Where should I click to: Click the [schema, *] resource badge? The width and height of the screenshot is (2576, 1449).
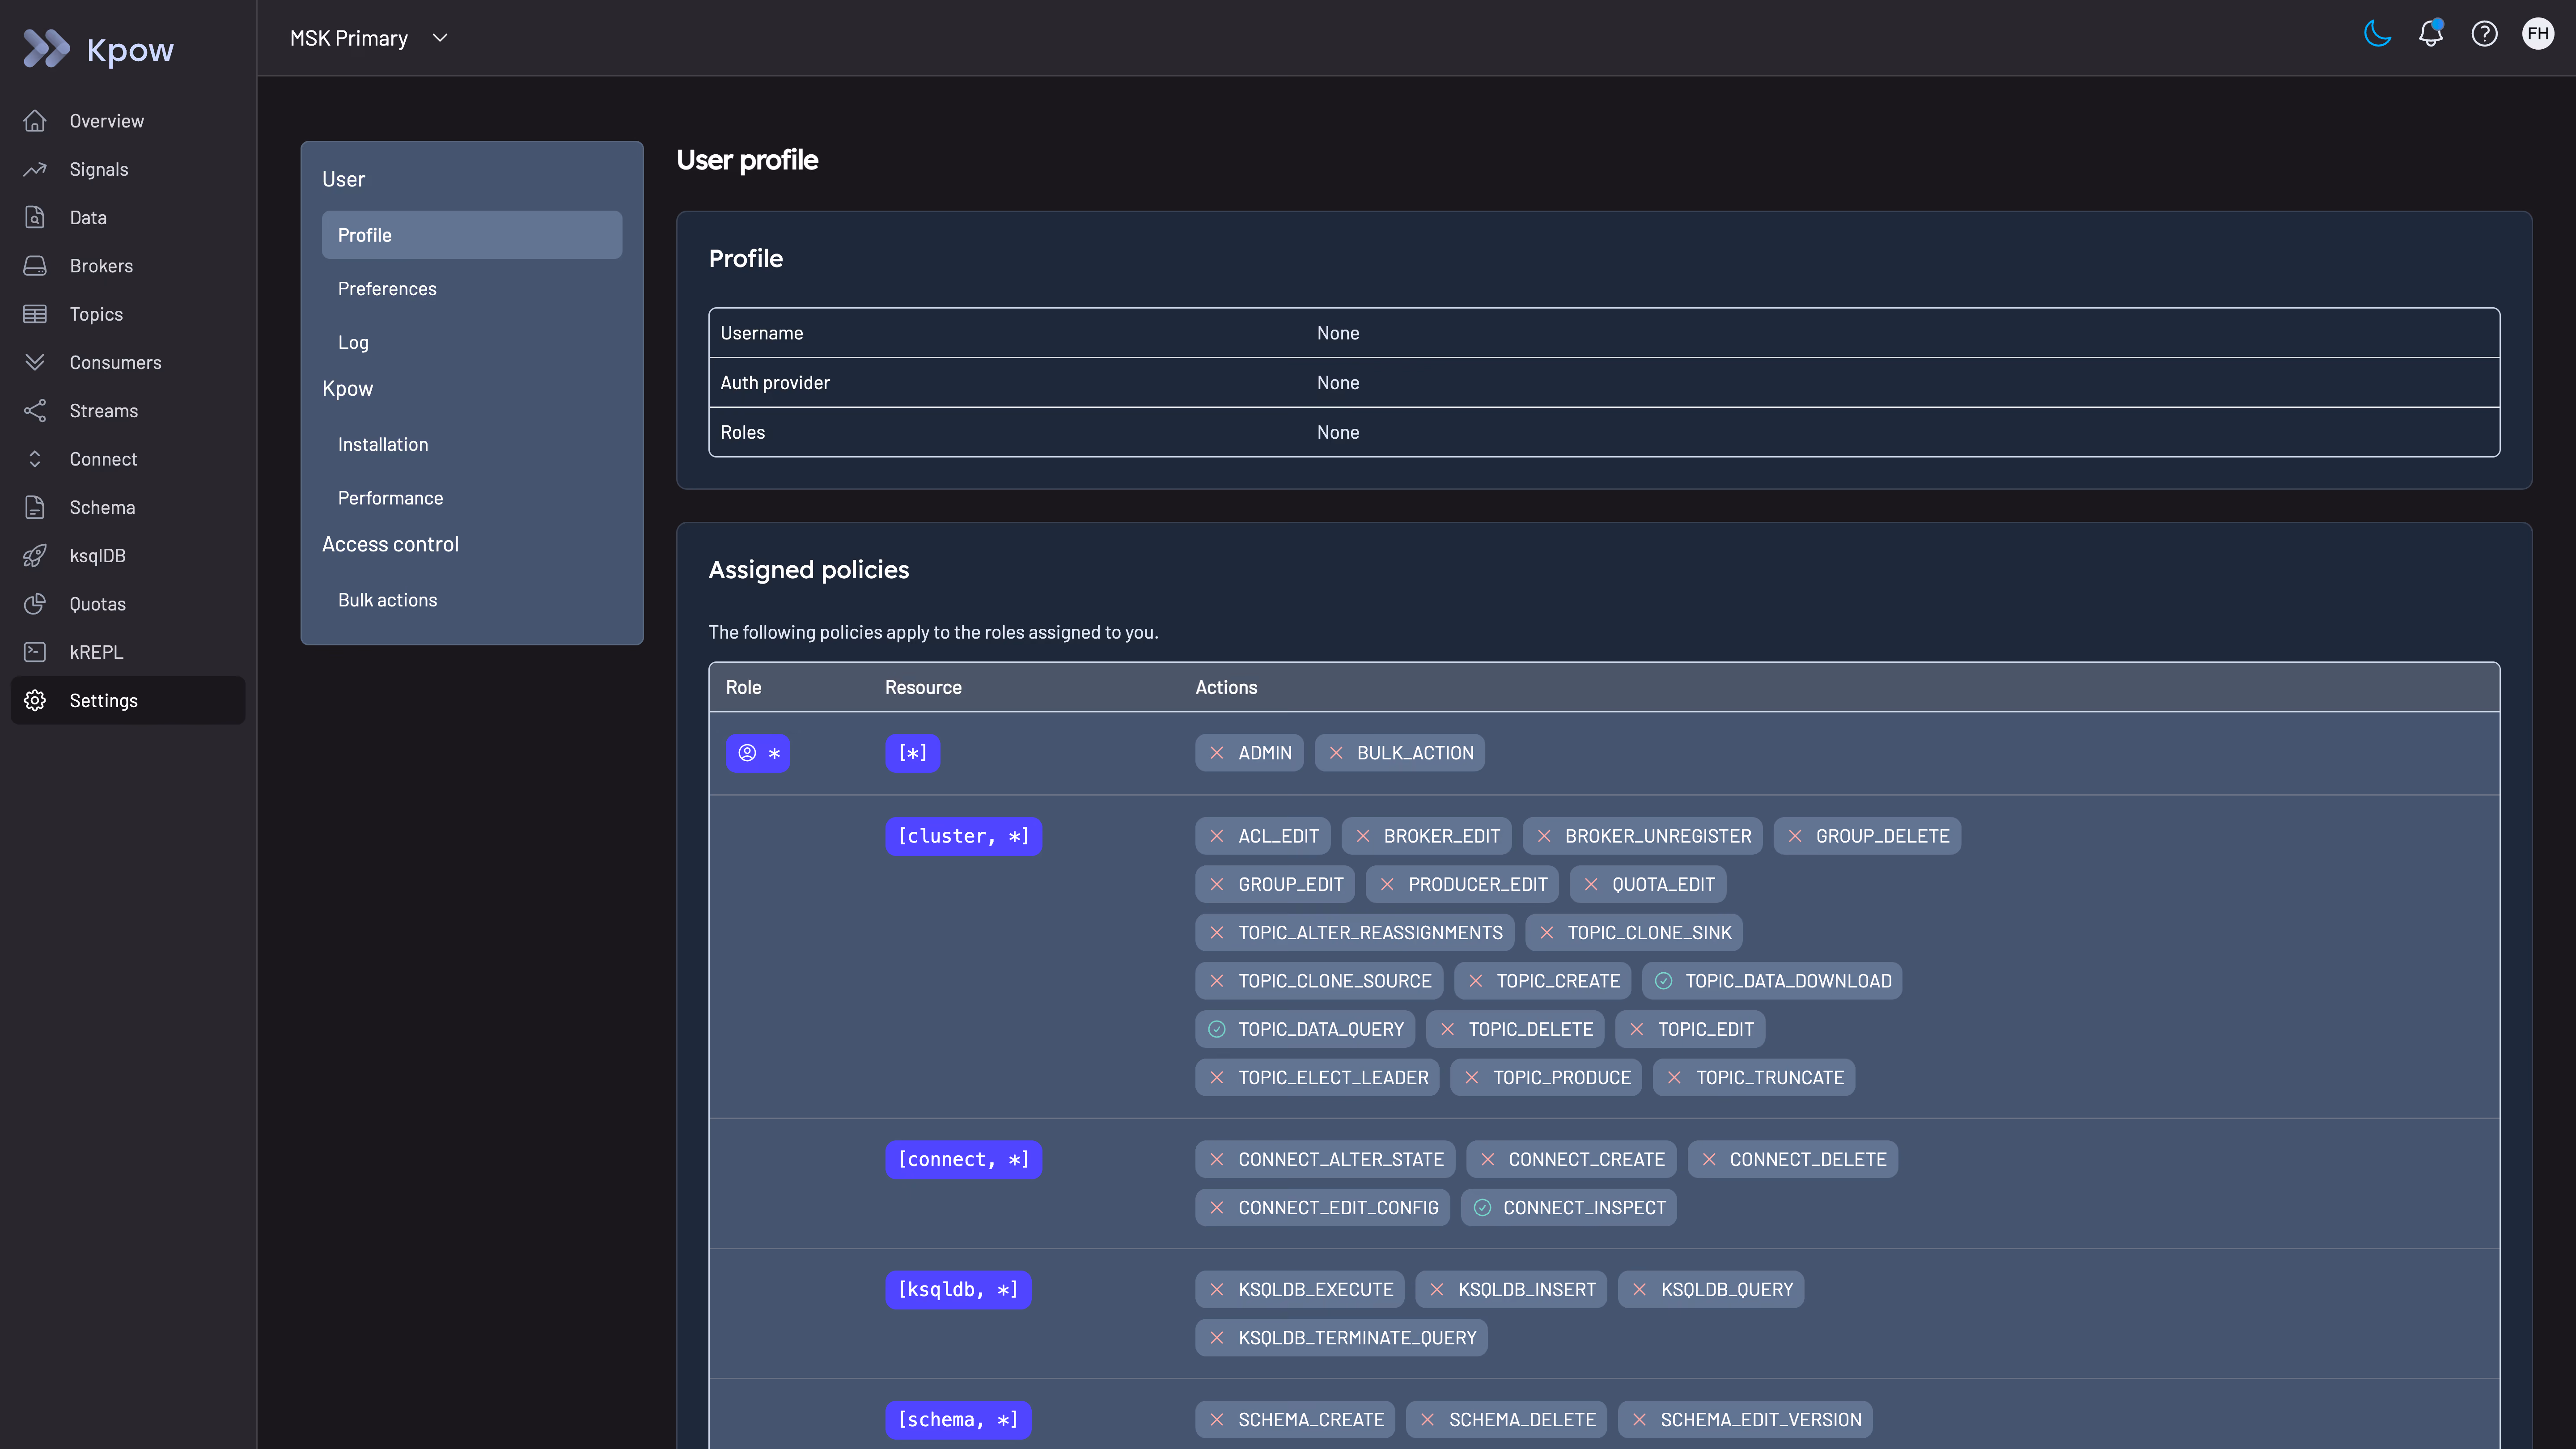point(958,1420)
